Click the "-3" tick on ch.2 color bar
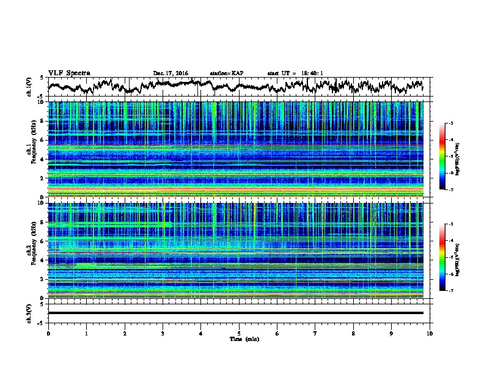Screen dimensions: 484x374 450,224
